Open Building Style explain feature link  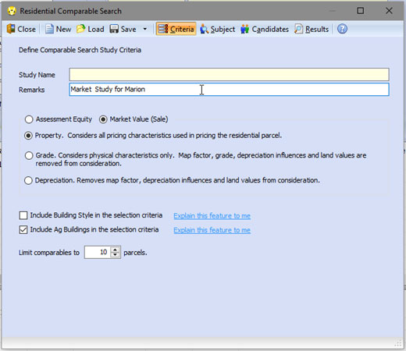212,216
